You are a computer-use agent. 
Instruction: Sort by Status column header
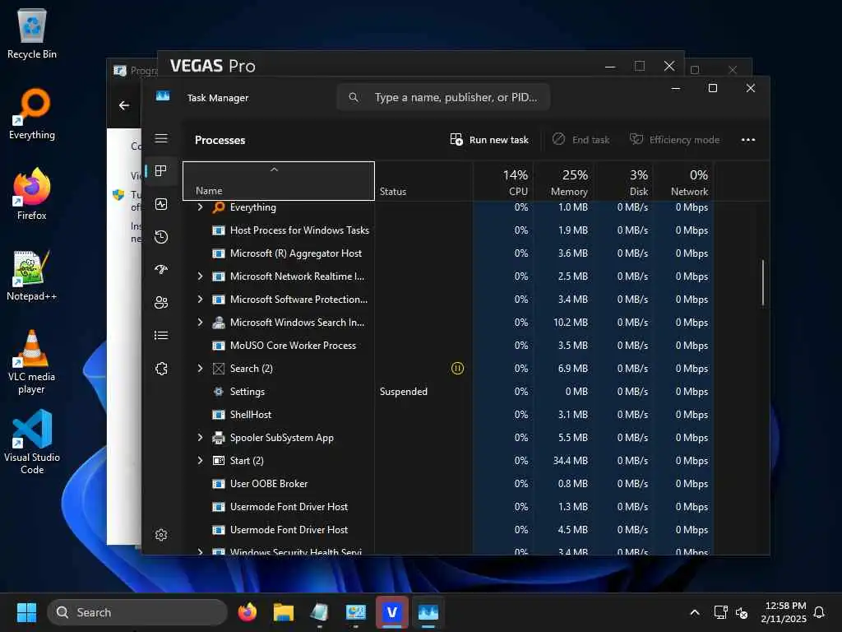tap(423, 181)
